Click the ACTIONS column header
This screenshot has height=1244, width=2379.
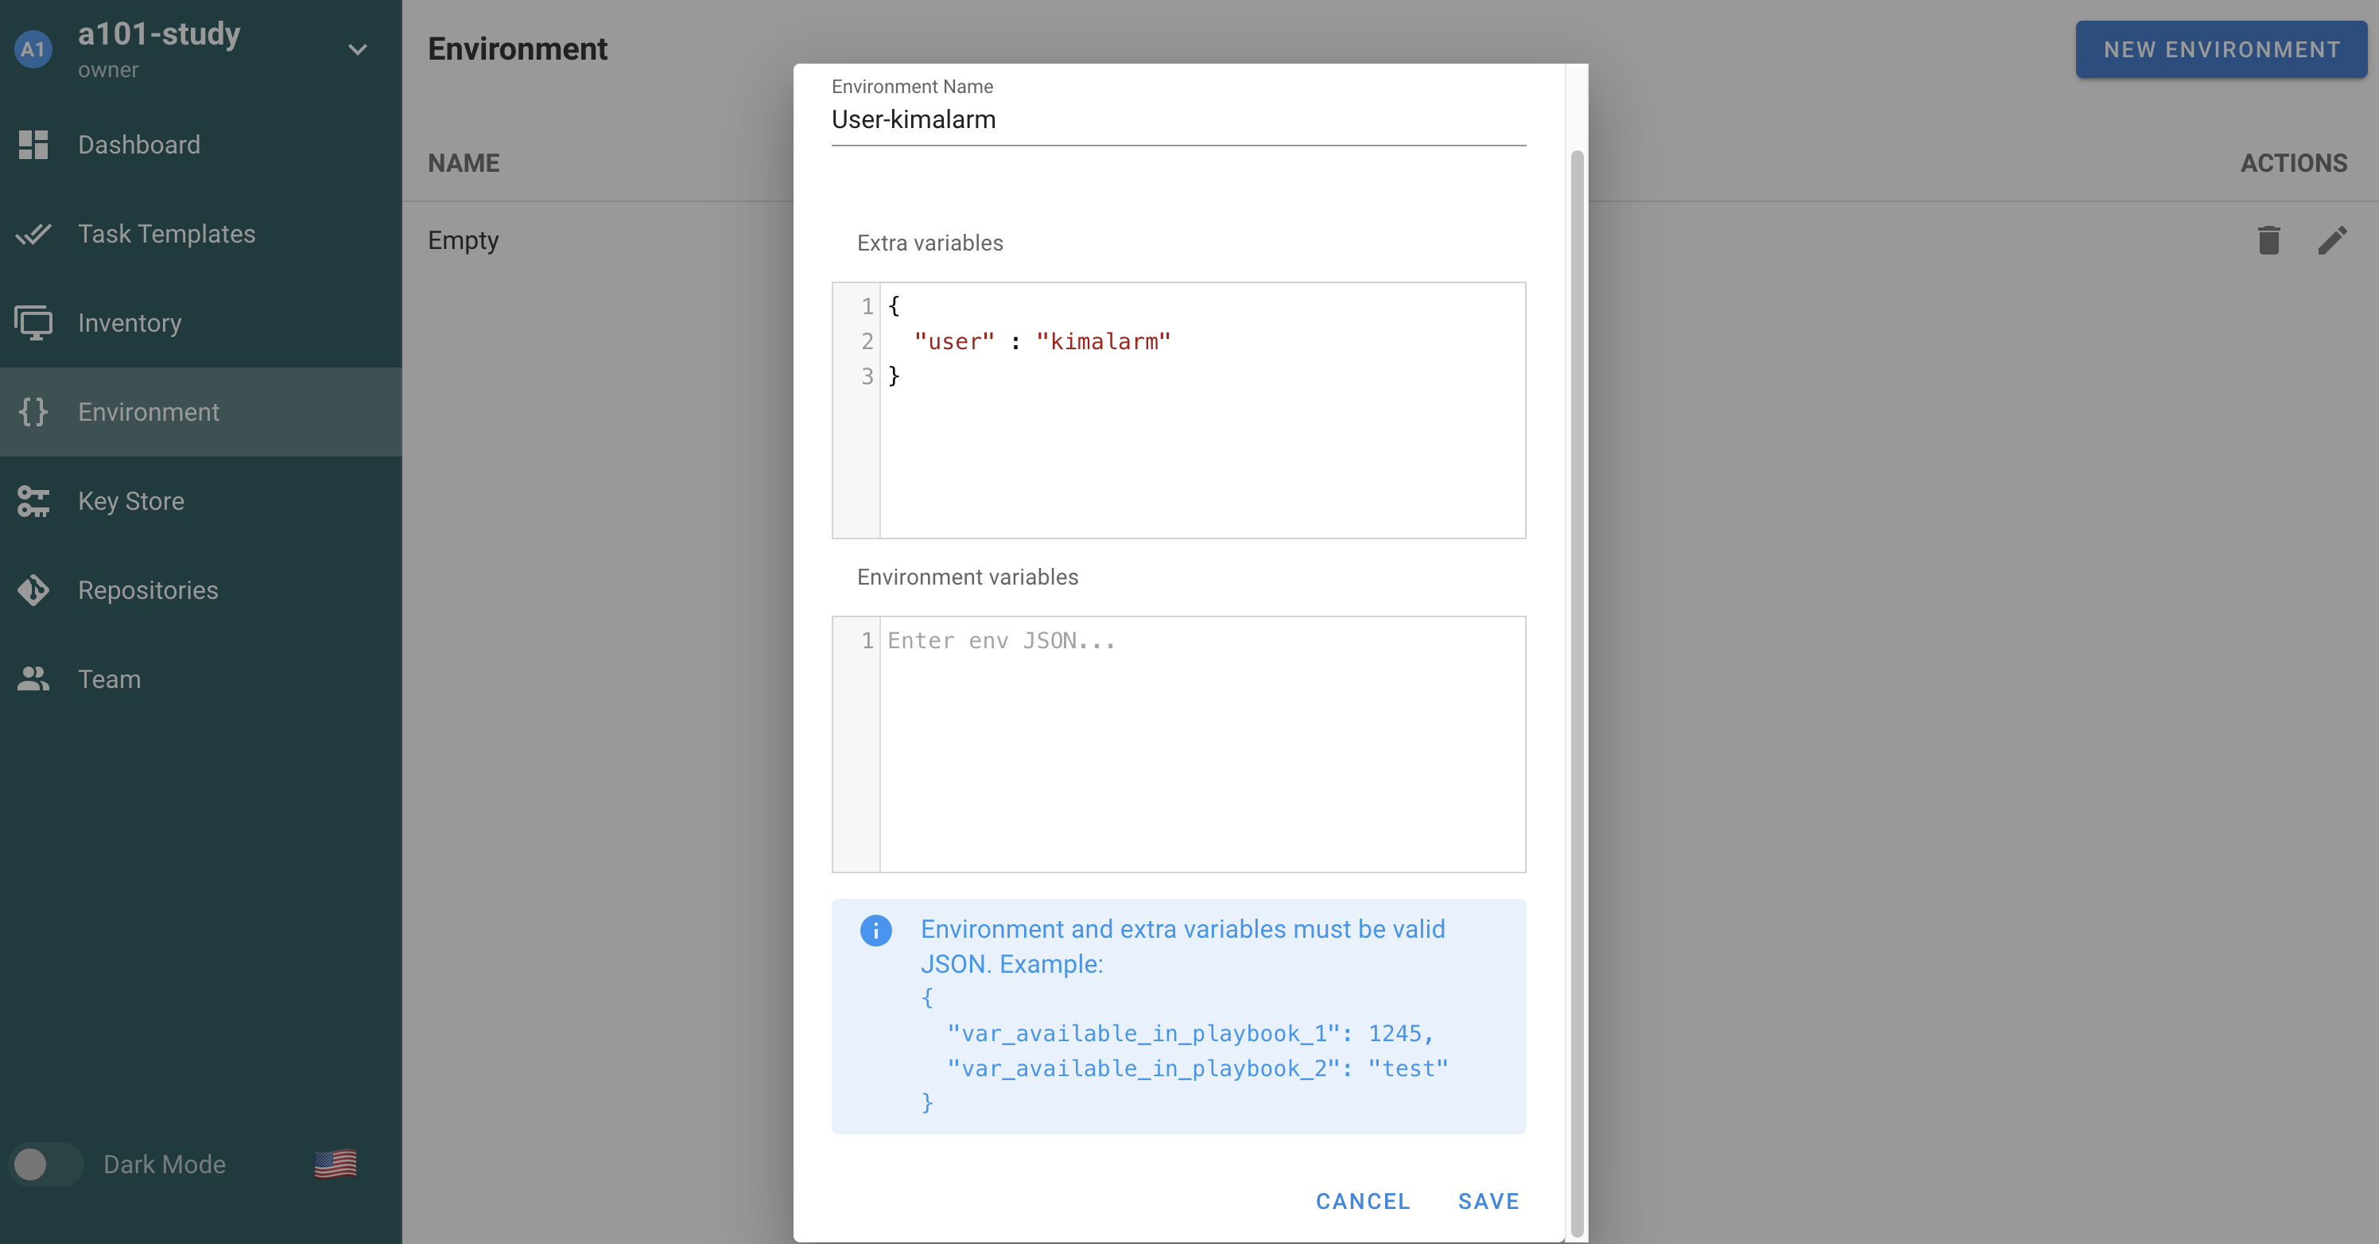tap(2293, 164)
